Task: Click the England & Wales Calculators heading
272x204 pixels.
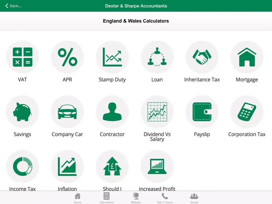Action: point(136,21)
